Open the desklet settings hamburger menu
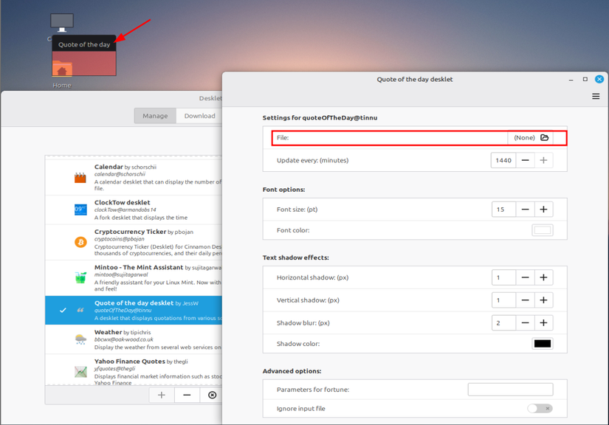609x425 pixels. 596,97
